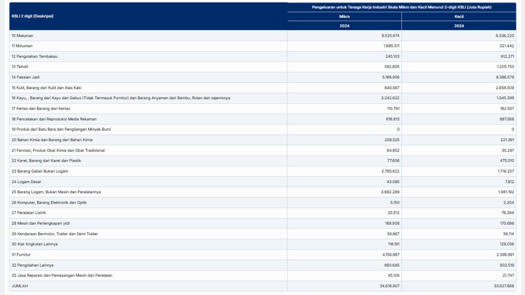Select the '24 Logam Dasar' row label
Image resolution: width=525 pixels, height=295 pixels.
coord(26,182)
